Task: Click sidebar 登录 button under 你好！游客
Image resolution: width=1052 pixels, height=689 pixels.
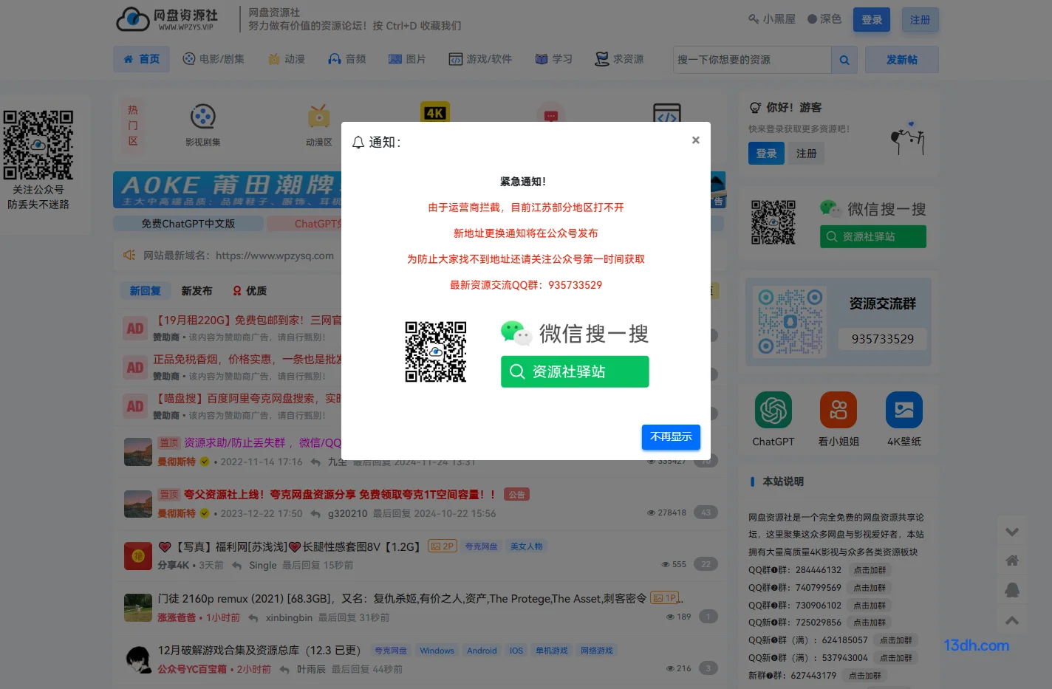Action: tap(766, 154)
